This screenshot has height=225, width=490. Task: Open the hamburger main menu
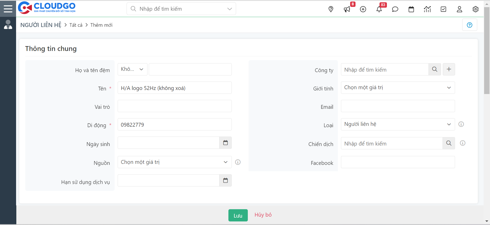pos(8,9)
